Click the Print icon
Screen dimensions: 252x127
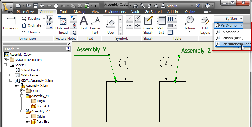(56, 6)
